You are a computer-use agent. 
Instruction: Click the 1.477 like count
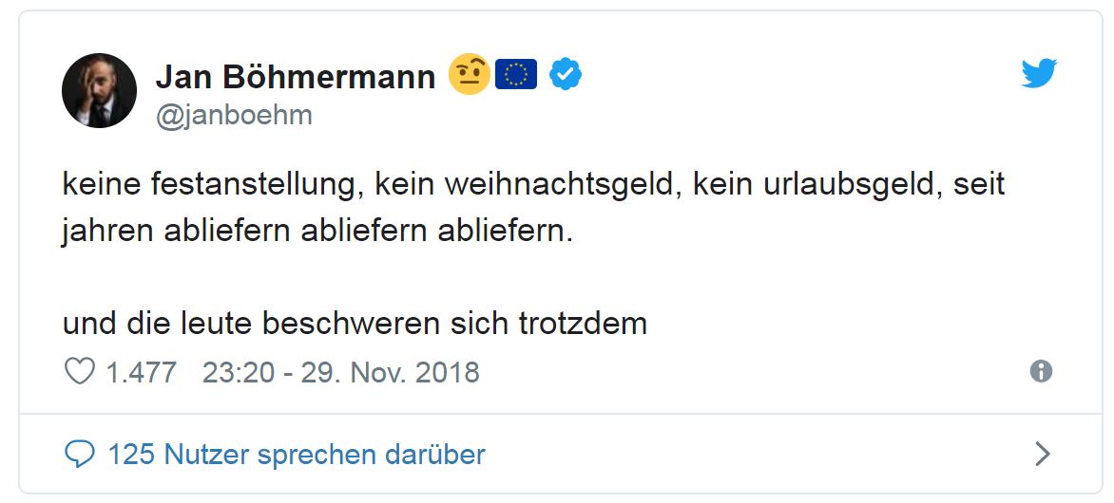(141, 371)
